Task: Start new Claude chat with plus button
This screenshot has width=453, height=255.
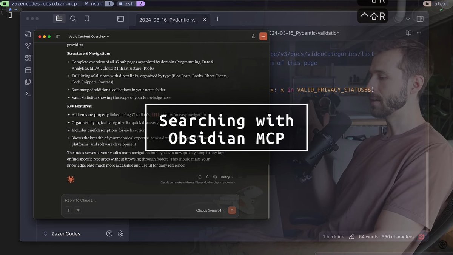Action: click(x=263, y=37)
